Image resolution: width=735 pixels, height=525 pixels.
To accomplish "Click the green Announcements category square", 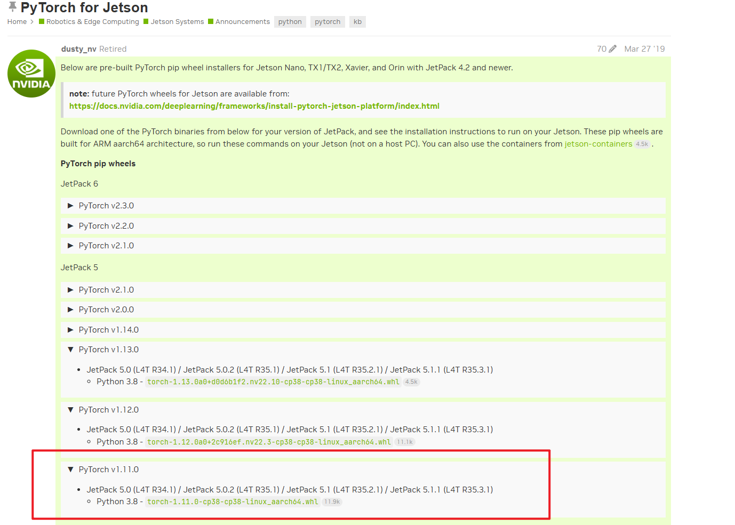I will tap(211, 22).
